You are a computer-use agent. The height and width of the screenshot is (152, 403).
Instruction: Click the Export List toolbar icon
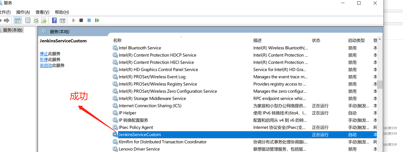[x=44, y=20]
